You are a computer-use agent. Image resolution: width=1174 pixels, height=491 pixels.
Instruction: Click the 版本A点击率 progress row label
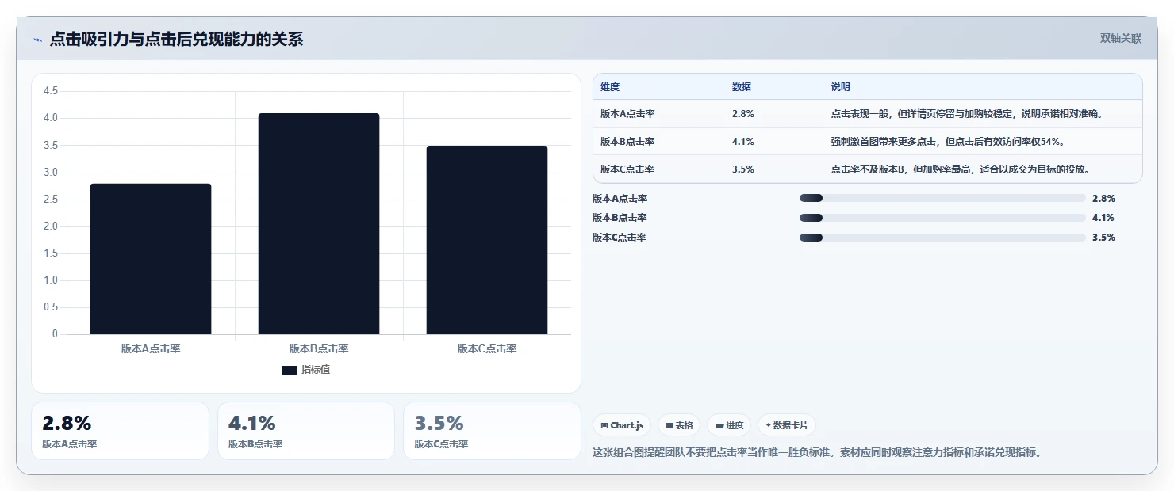tap(620, 199)
